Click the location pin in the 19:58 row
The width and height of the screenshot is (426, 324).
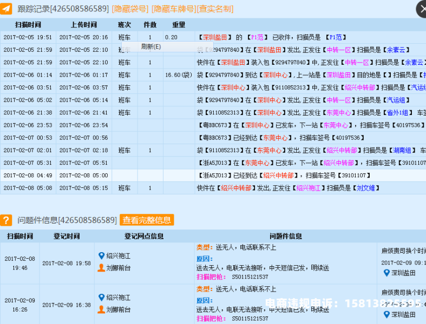101,256
